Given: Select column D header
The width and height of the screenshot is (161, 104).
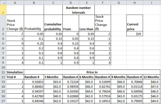Looking at the screenshot, I should click(71, 3).
